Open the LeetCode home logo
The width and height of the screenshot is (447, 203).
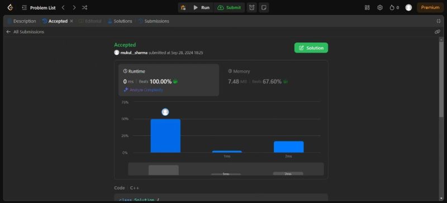10,7
